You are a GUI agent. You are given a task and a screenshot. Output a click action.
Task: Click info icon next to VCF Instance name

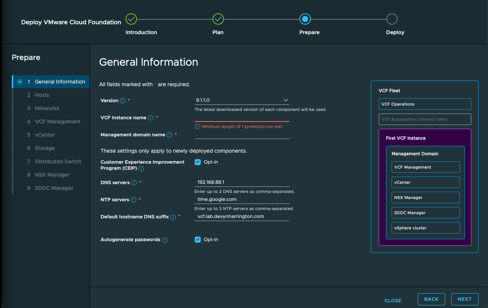(x=151, y=118)
